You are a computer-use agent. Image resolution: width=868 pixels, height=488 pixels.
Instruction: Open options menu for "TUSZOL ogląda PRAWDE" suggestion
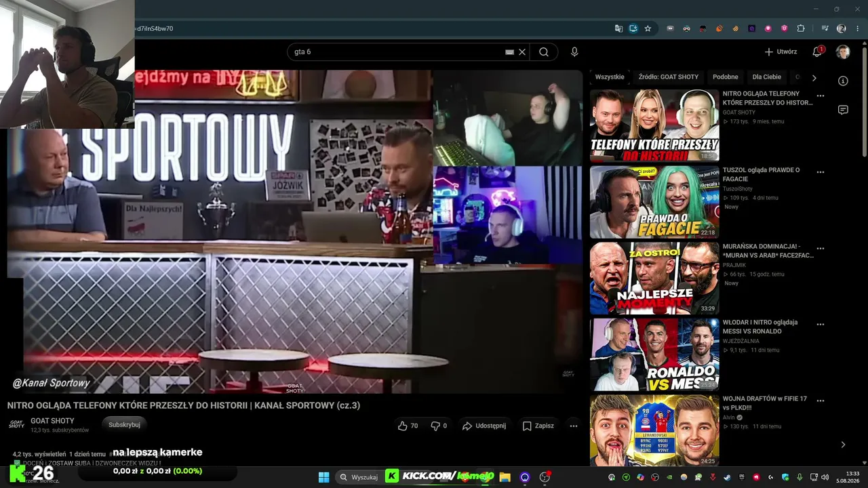[821, 173]
